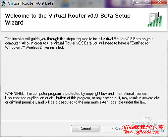Viewport: 168px width, 137px height.
Task: Click the installer icon in title bar
Action: coord(4,3)
